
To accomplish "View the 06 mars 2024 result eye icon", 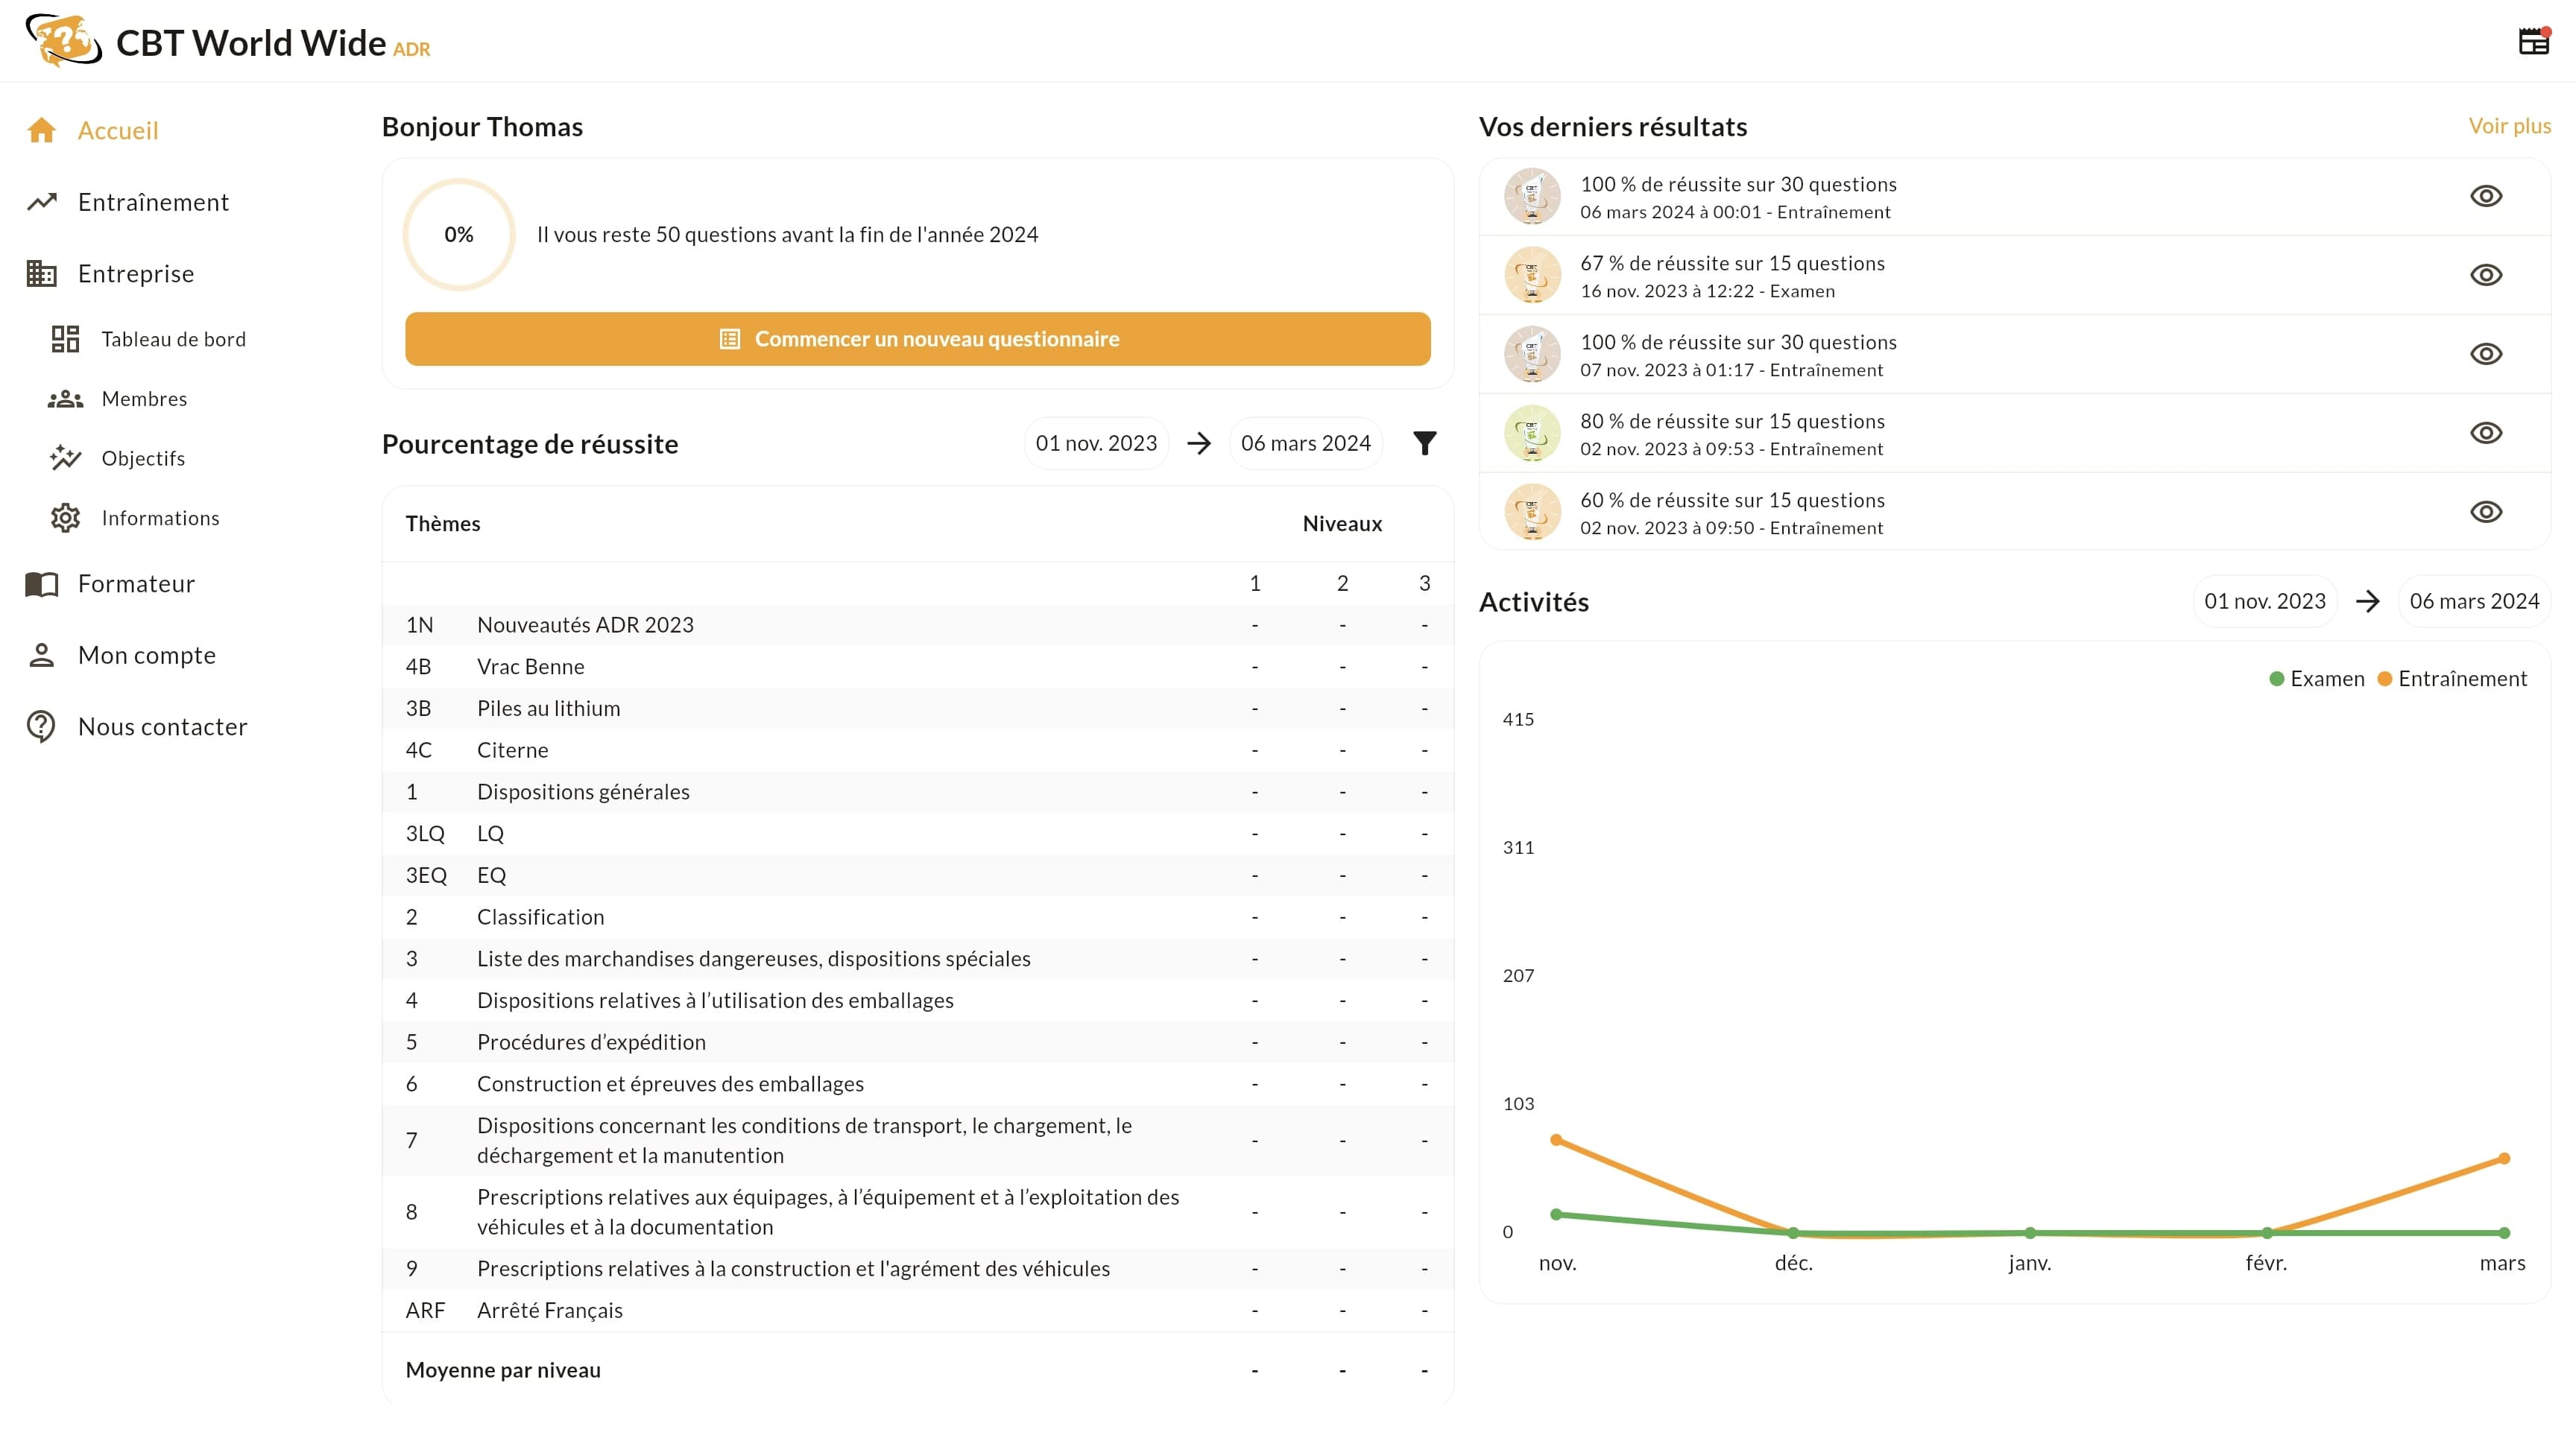I will (x=2486, y=196).
